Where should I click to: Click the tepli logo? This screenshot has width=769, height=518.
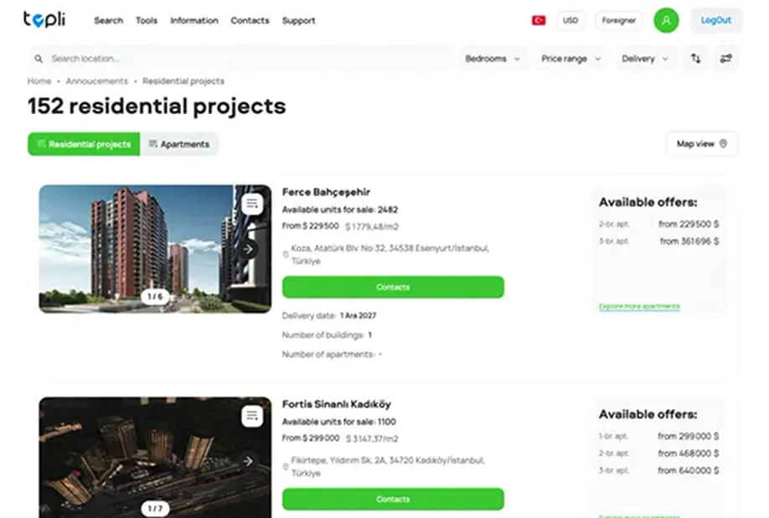point(44,19)
